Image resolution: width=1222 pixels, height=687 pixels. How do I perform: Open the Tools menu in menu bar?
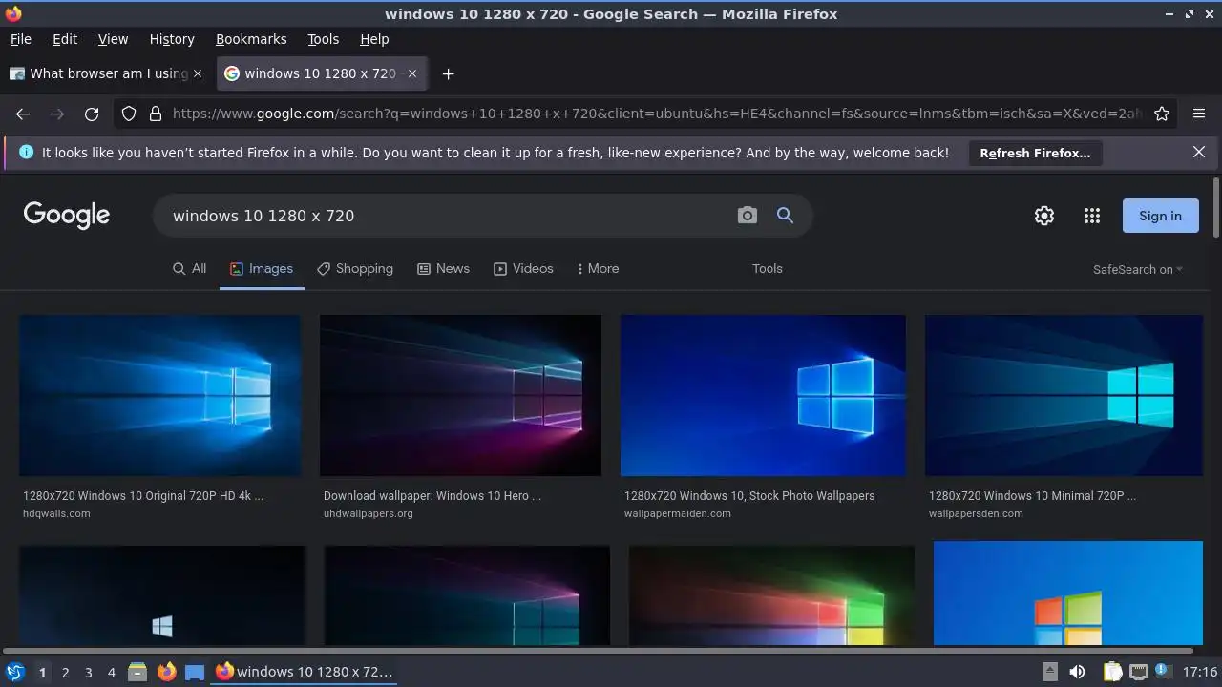tap(323, 39)
